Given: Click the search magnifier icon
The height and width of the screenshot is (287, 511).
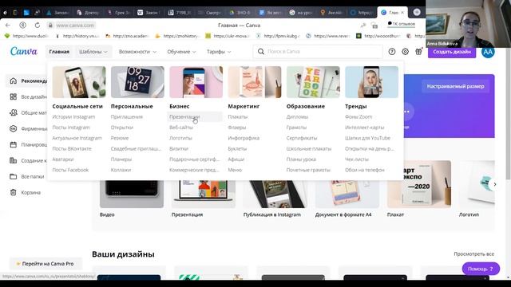Looking at the screenshot, I should (x=261, y=51).
